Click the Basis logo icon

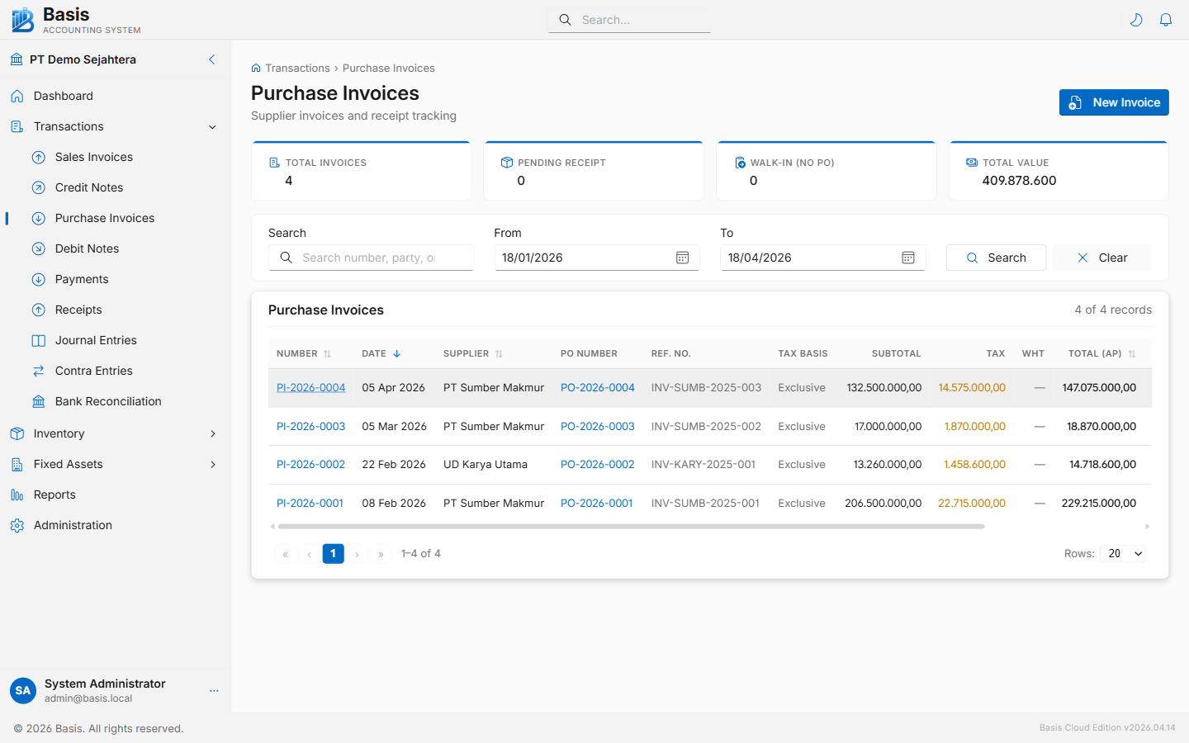(x=22, y=19)
